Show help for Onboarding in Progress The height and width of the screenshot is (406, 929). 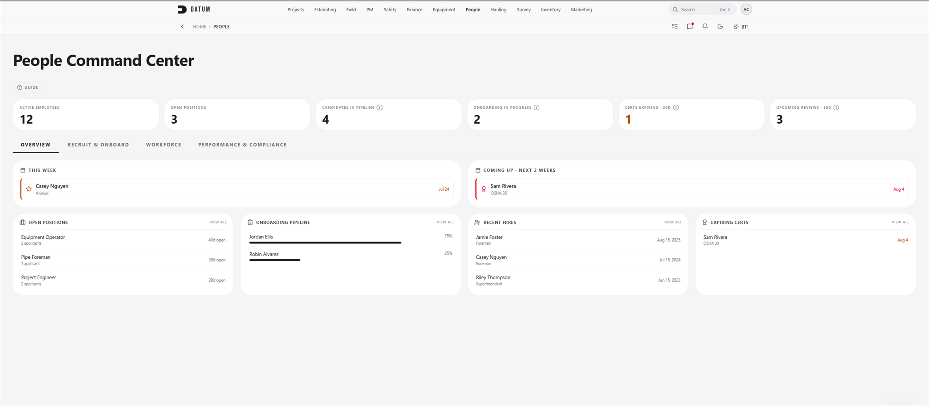pos(537,107)
